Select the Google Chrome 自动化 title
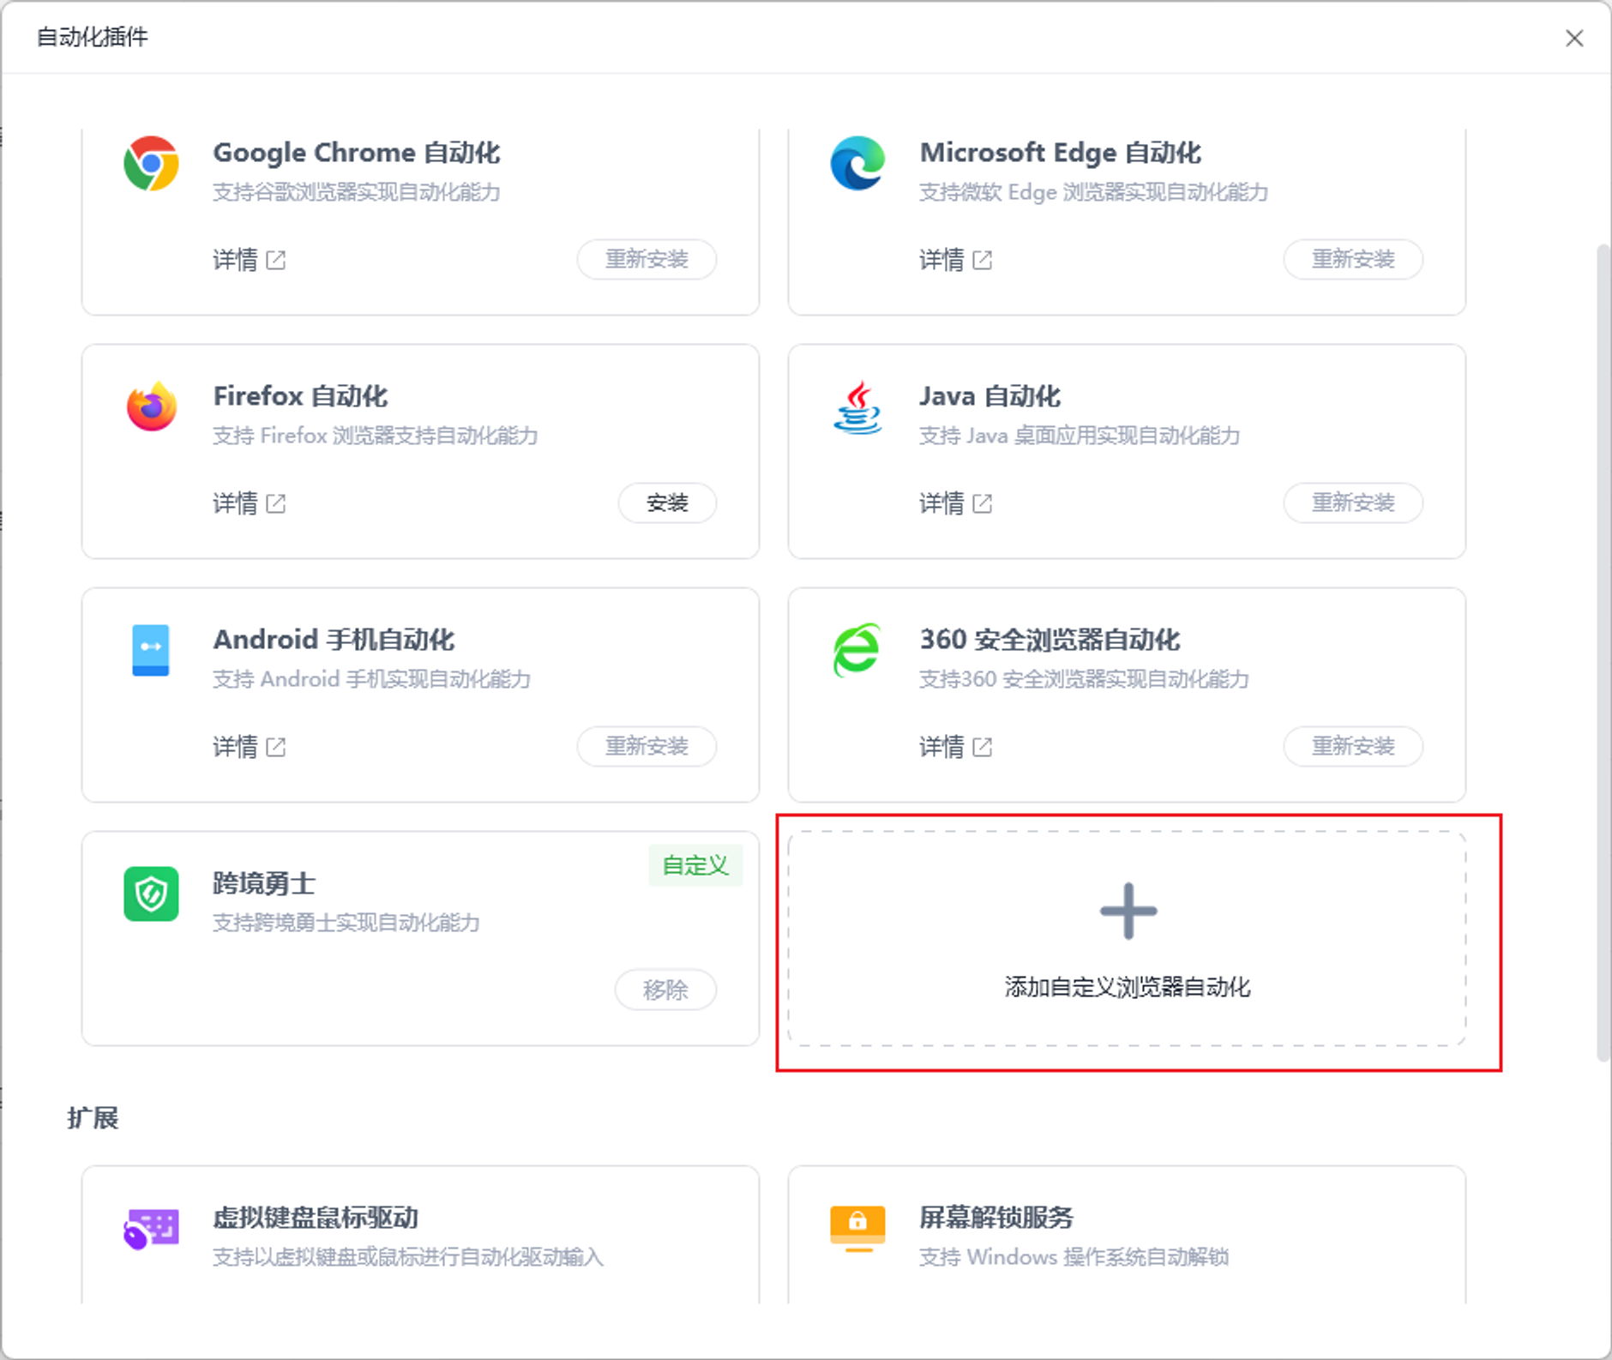1612x1360 pixels. click(357, 153)
